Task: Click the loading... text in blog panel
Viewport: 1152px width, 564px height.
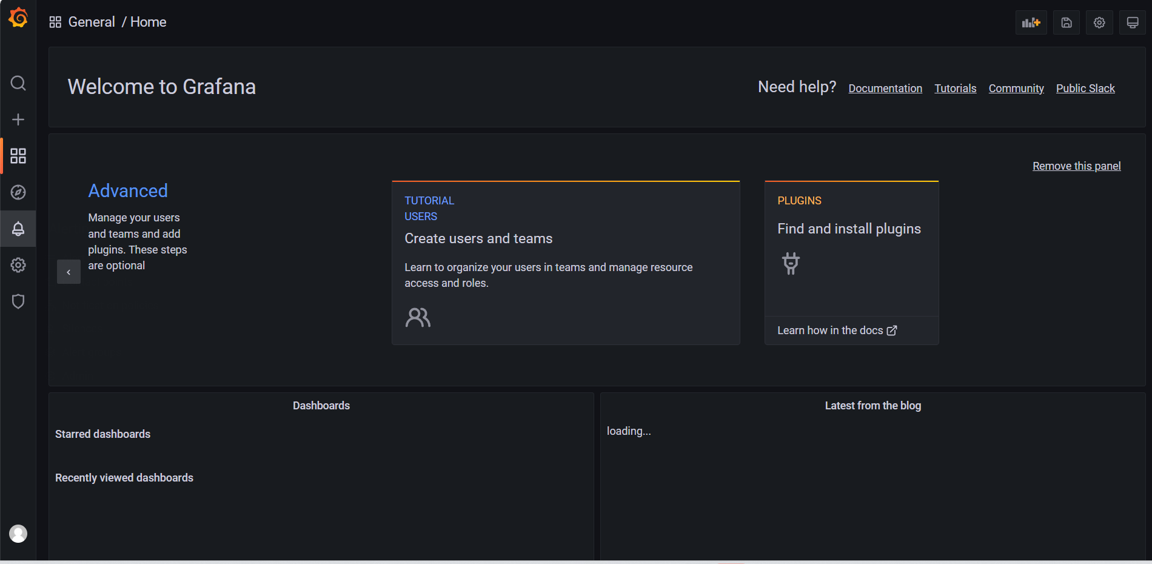Action: (629, 431)
